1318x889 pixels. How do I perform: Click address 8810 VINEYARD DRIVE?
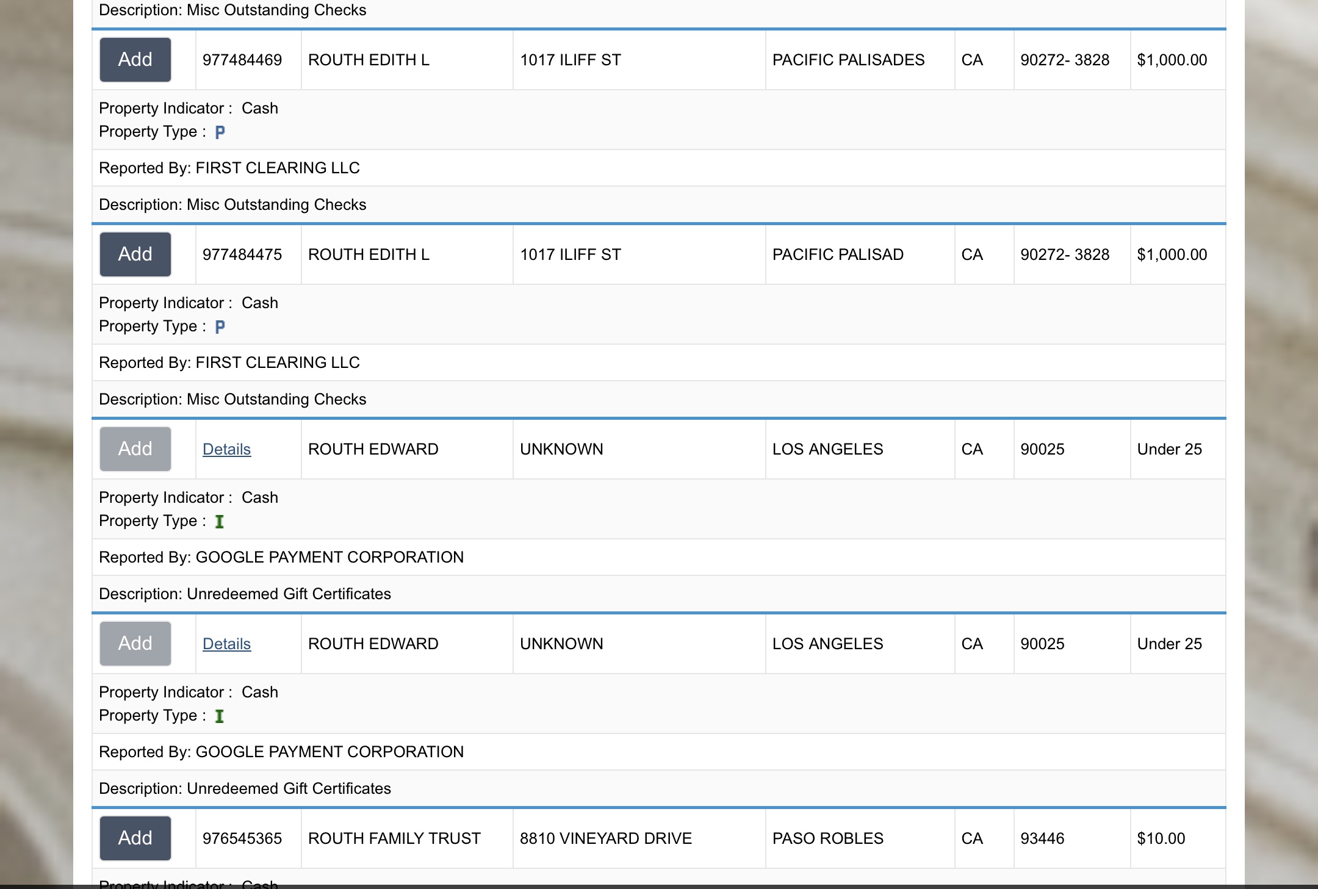(x=606, y=838)
